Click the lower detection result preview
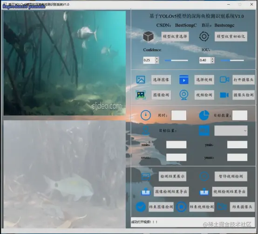This screenshot has width=258, height=234. tap(65, 174)
